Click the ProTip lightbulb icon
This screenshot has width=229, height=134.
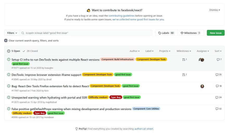pos(77,129)
